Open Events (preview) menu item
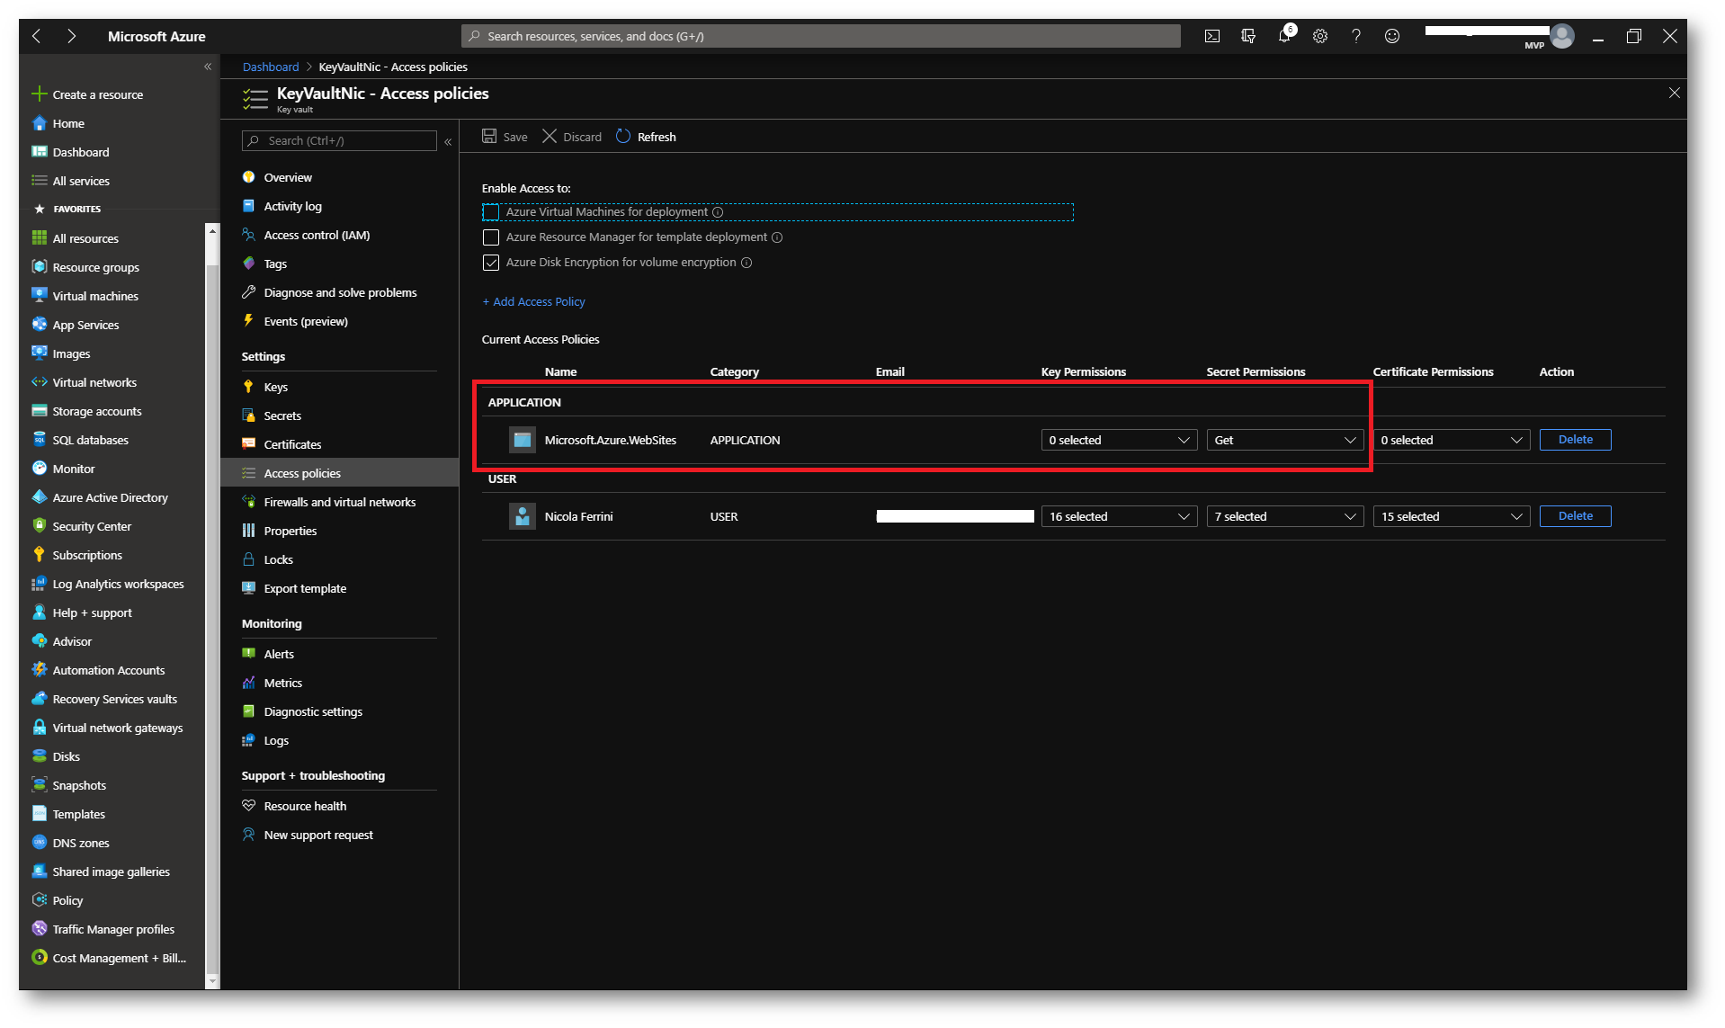 pyautogui.click(x=306, y=321)
